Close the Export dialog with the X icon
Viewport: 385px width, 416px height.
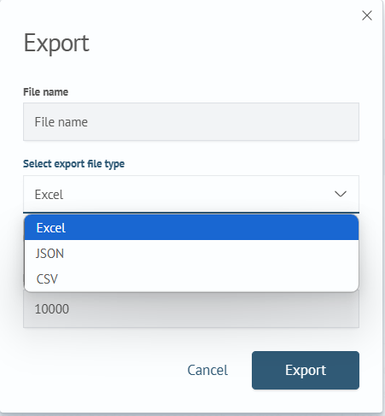367,15
